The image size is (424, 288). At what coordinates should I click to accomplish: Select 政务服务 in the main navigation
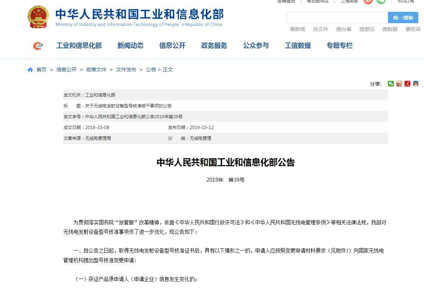tap(214, 46)
